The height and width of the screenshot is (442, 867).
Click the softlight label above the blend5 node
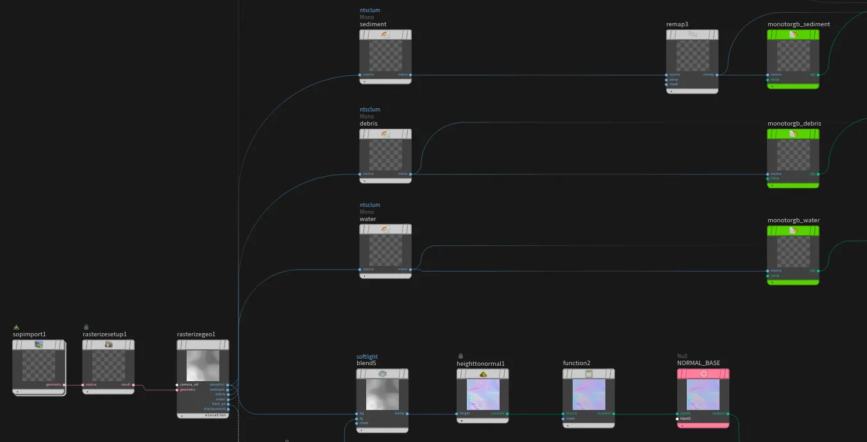[366, 356]
